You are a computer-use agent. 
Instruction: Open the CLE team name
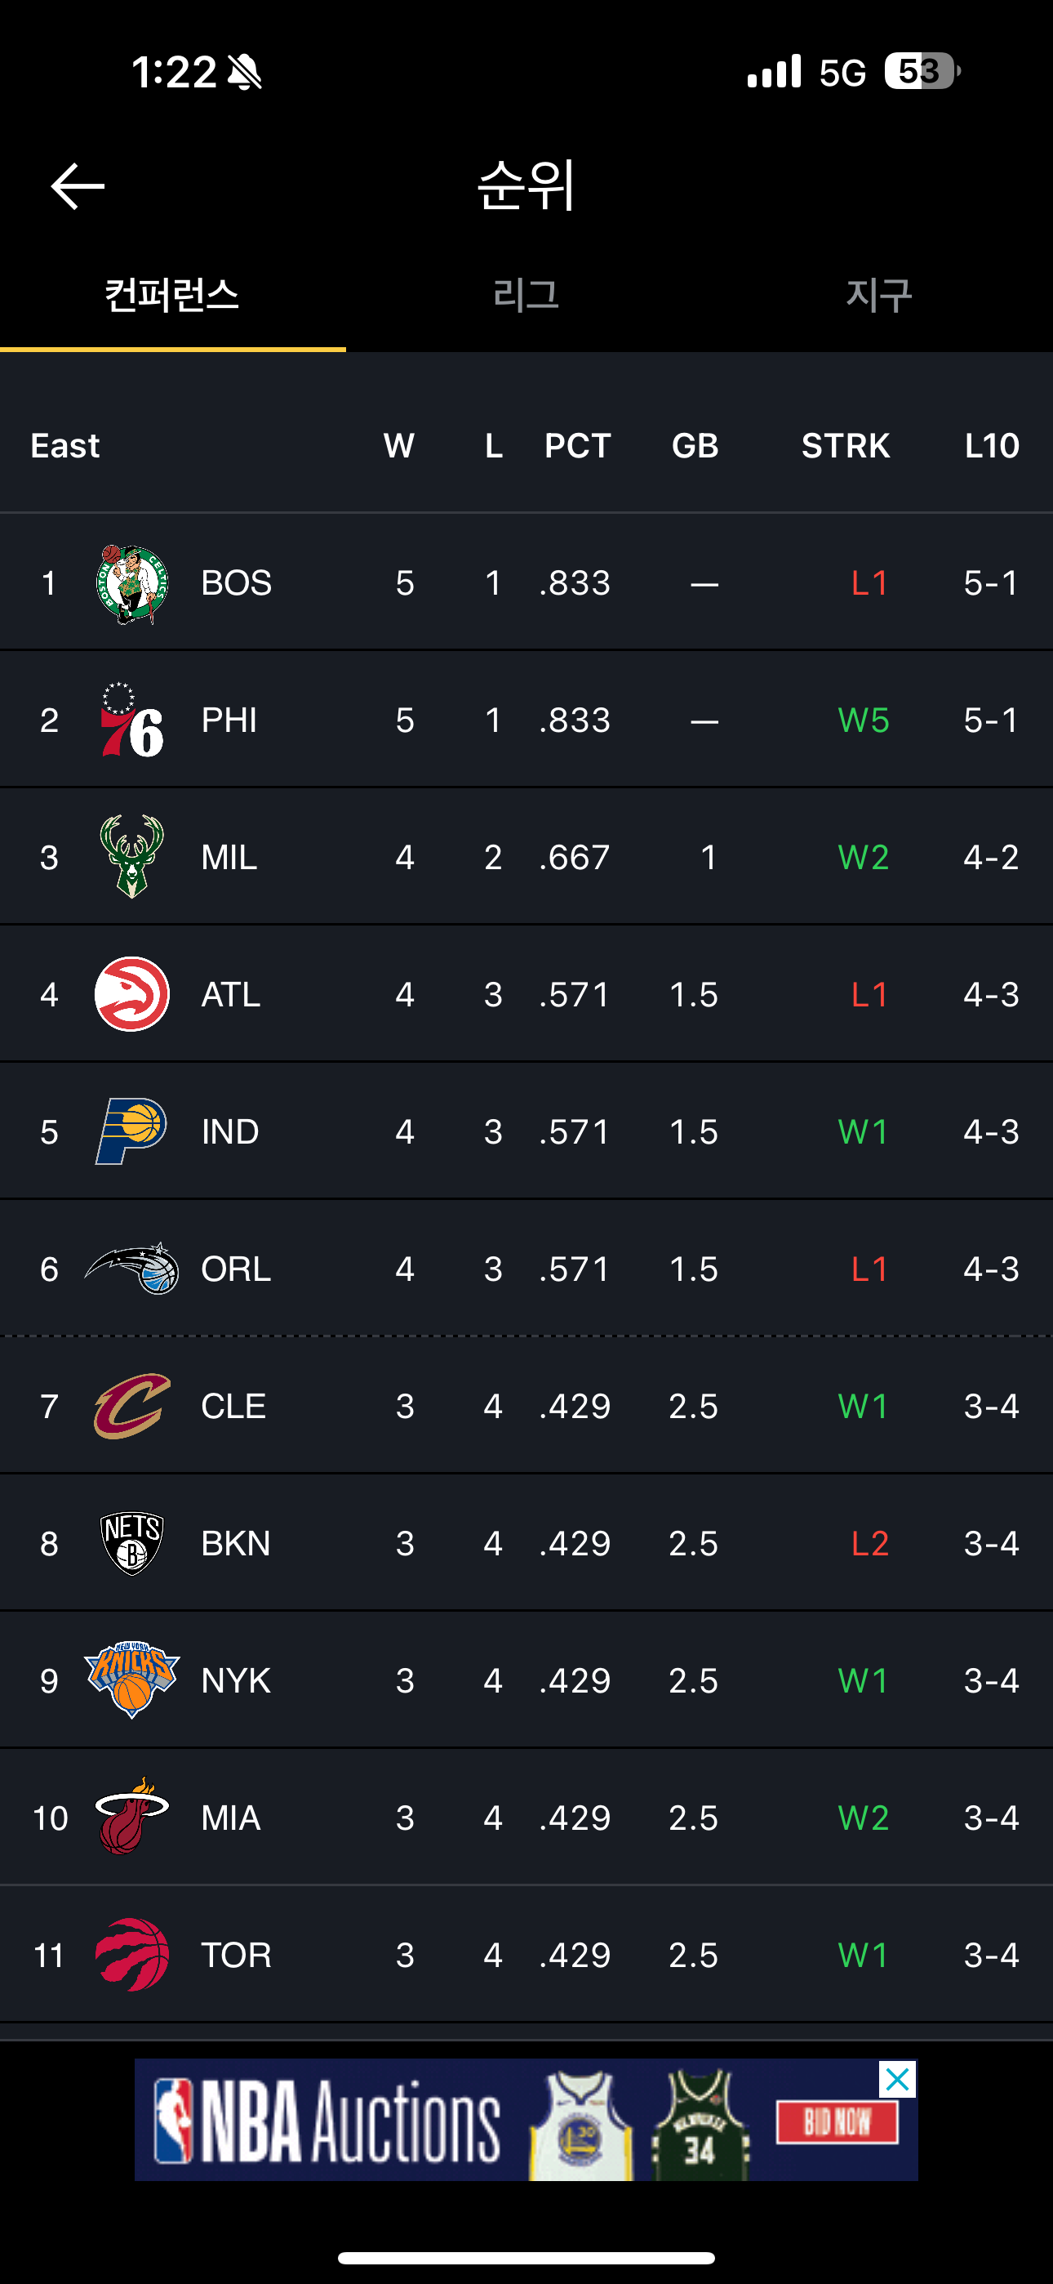pyautogui.click(x=233, y=1406)
